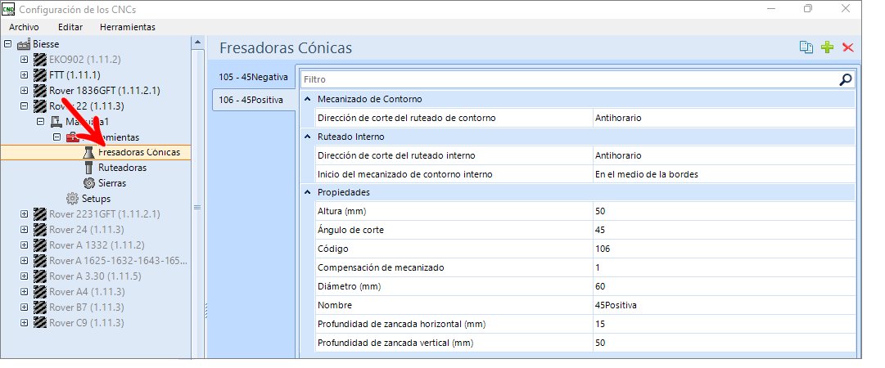This screenshot has height=368, width=885.
Task: Expand the Rover 1836GFT node
Action: [x=24, y=90]
